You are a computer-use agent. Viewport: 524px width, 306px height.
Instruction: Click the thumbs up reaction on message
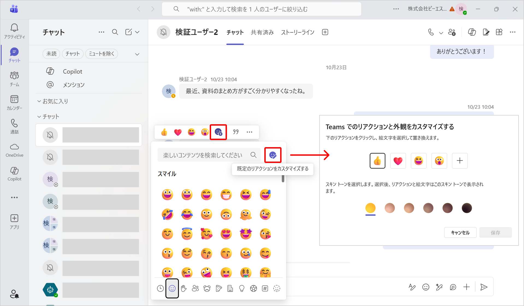[164, 132]
